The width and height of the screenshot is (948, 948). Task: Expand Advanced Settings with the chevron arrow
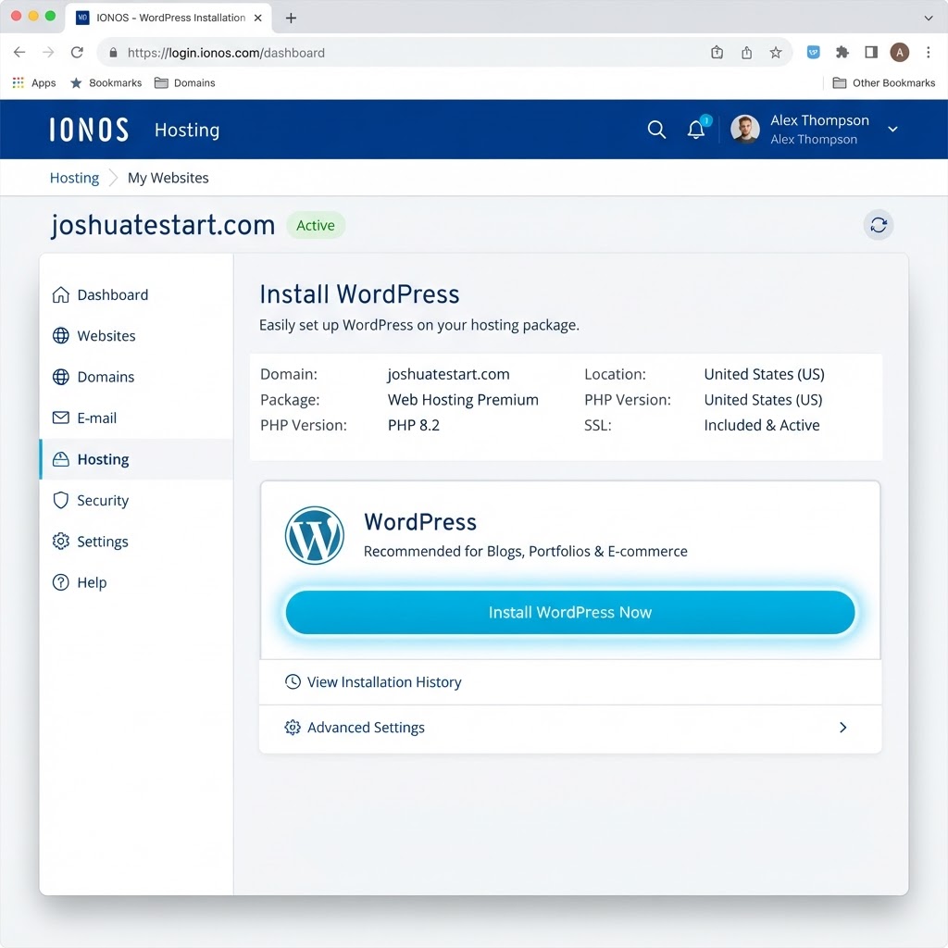842,728
